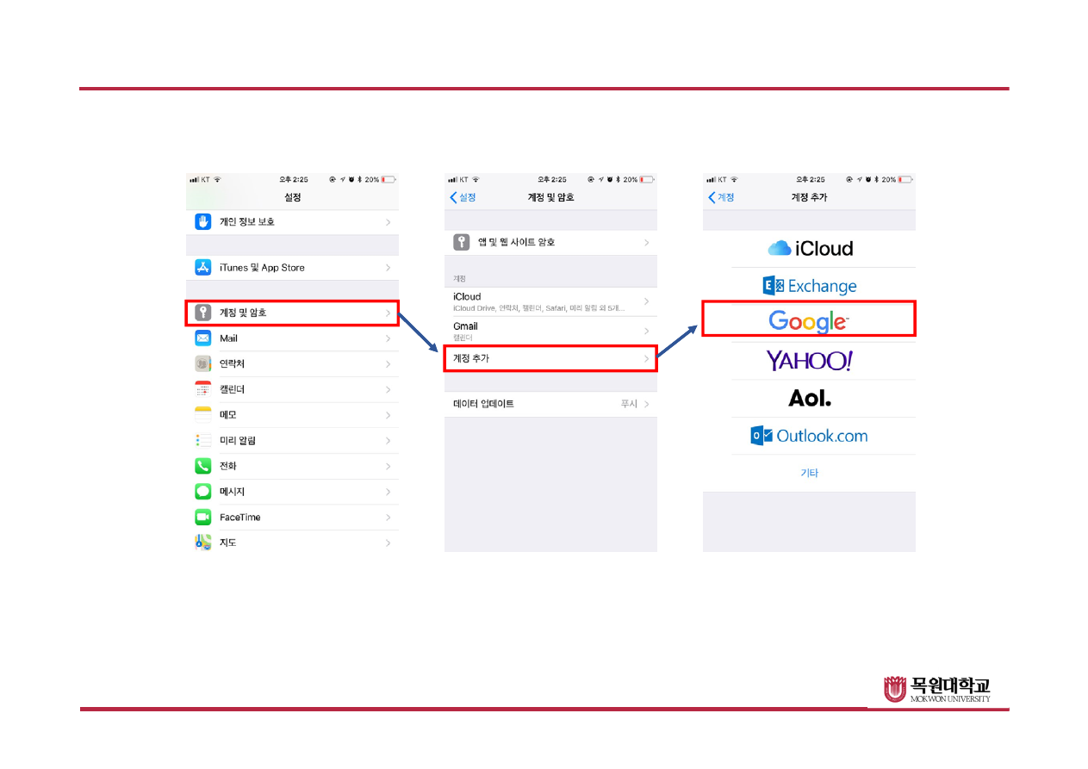Select the 계정 및 암호 label
The image size is (1088, 769).
(x=243, y=313)
